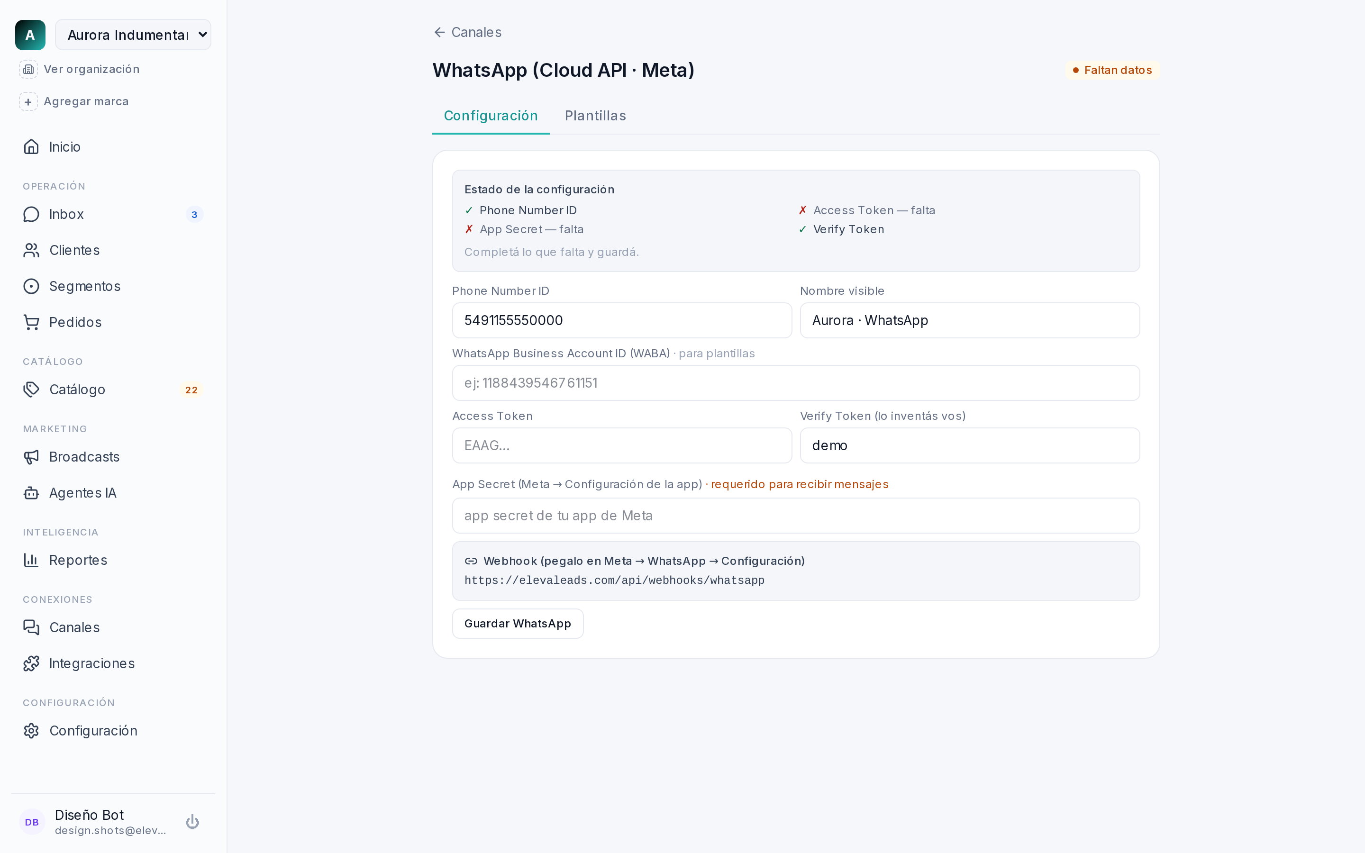Click the tag icon for Catálogo
Viewport: 1365px width, 853px height.
point(32,390)
